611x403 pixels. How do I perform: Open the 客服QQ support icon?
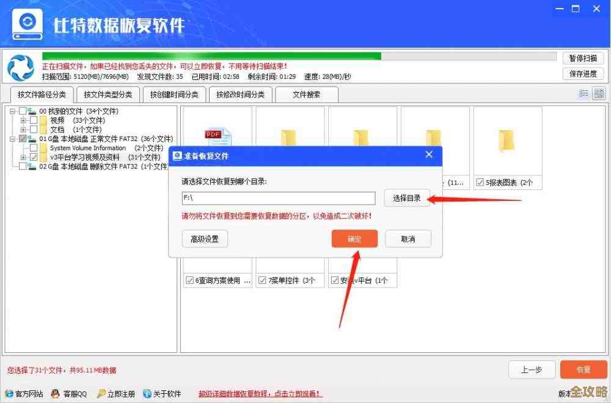(x=55, y=394)
